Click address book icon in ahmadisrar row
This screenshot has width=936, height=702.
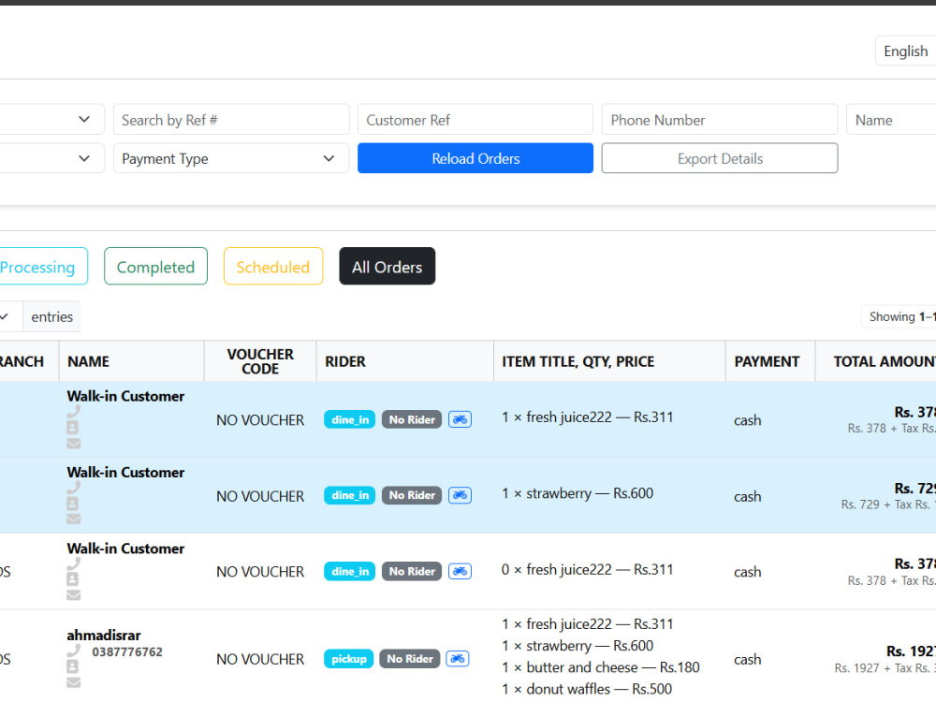73,666
